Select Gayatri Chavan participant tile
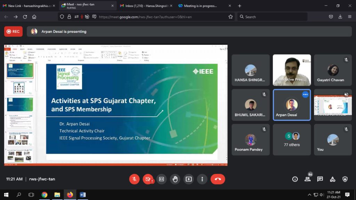Viewport: 356px width, 200px height. tap(333, 70)
